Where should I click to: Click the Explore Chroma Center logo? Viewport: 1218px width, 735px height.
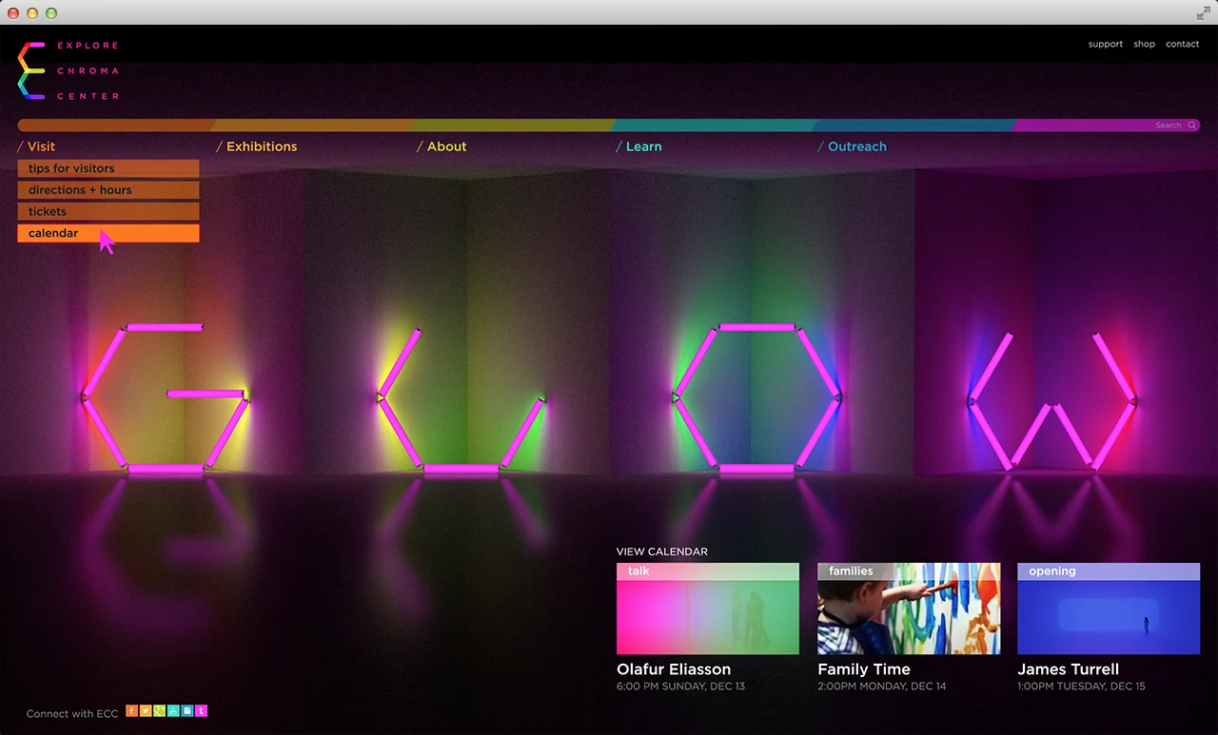[x=69, y=70]
